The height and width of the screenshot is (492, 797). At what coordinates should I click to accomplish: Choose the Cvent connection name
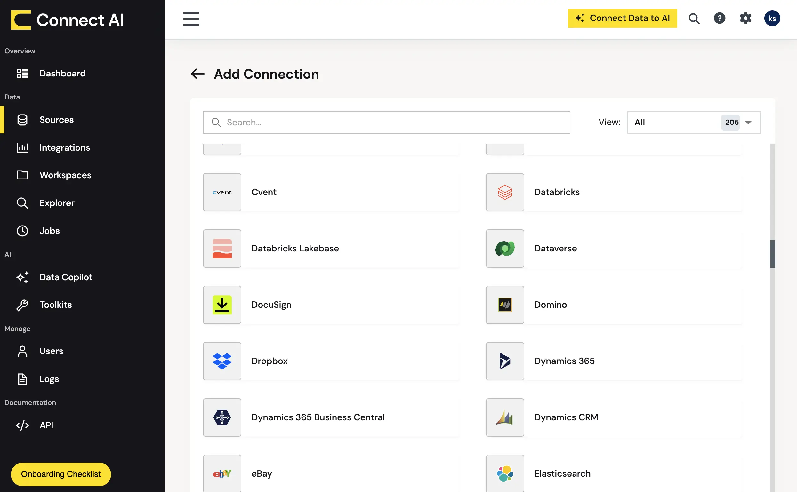[x=264, y=192]
